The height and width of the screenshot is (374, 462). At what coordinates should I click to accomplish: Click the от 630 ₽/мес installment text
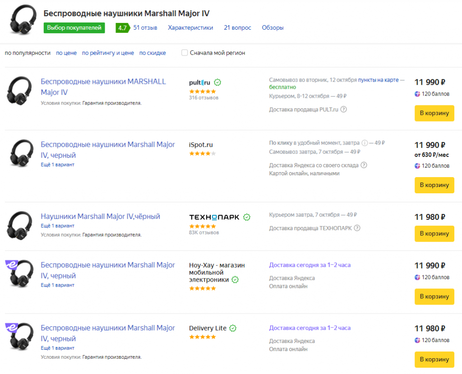tap(432, 155)
